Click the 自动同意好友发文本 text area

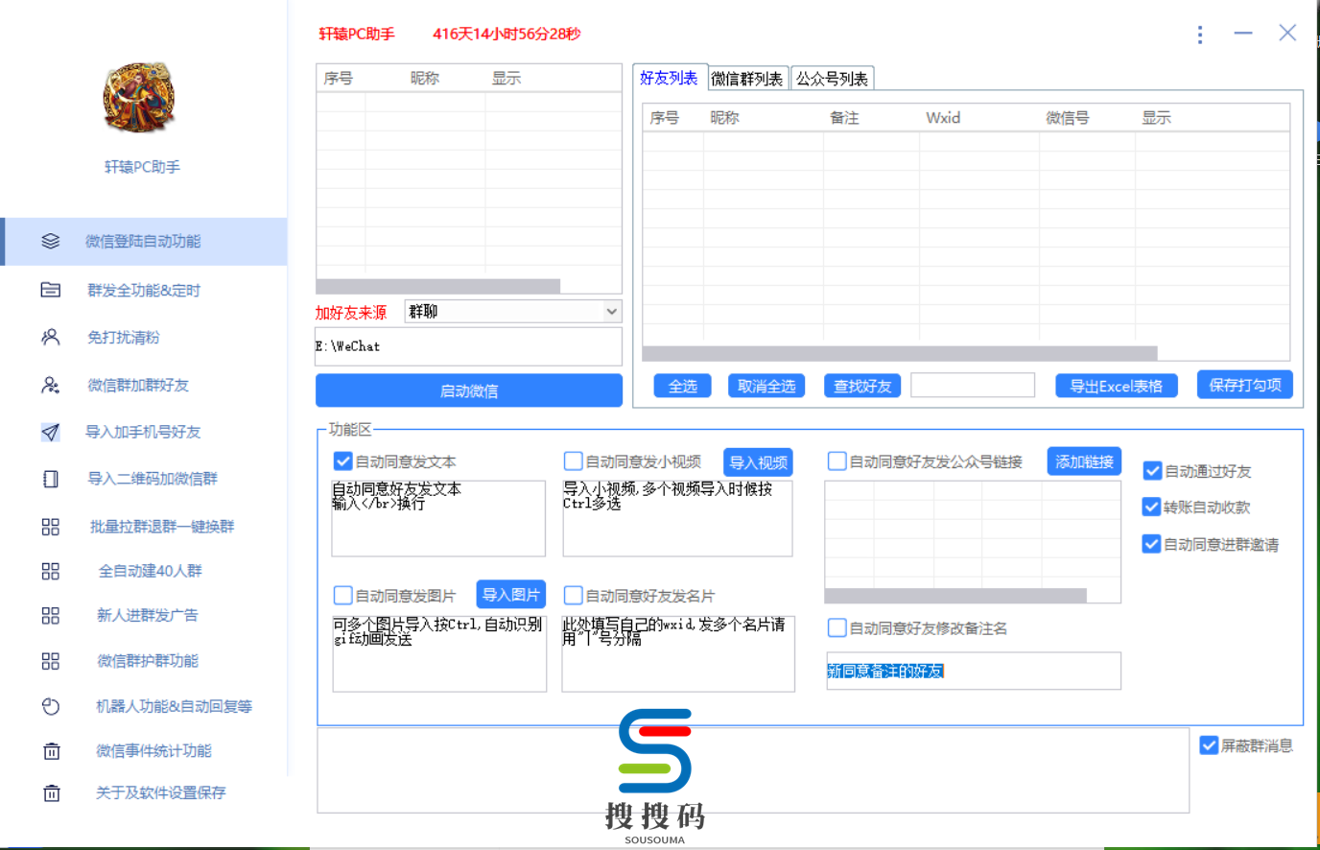coord(438,518)
